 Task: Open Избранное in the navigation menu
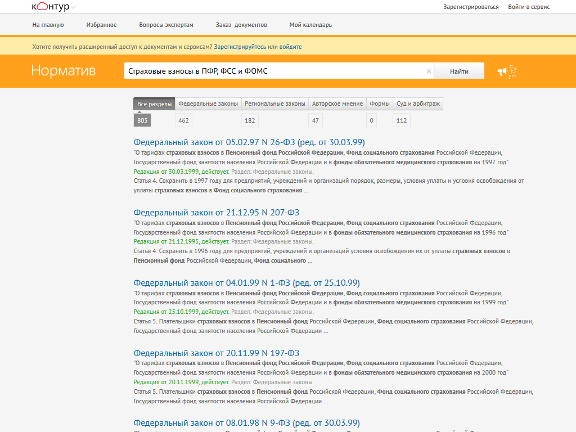click(x=101, y=25)
